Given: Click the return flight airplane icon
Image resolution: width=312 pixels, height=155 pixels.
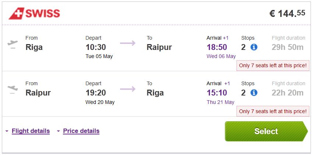Looking at the screenshot, I should click(x=13, y=89).
